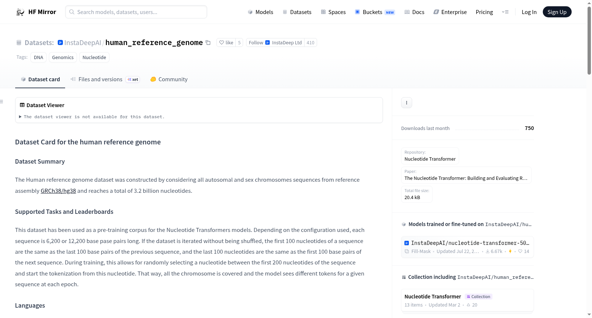Viewport: 592px width, 318px height.
Task: Open Enterprise in the top navigation
Action: [450, 12]
